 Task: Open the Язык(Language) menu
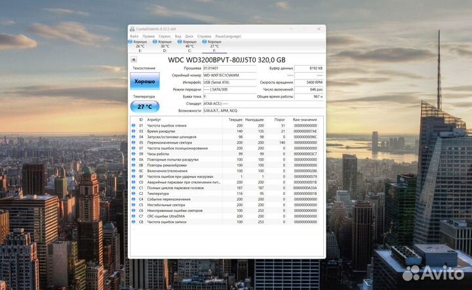(228, 37)
